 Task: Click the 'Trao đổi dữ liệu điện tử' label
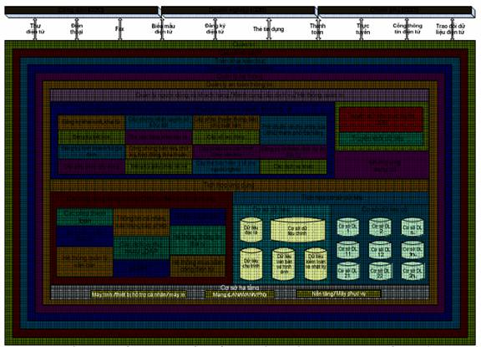pos(450,29)
